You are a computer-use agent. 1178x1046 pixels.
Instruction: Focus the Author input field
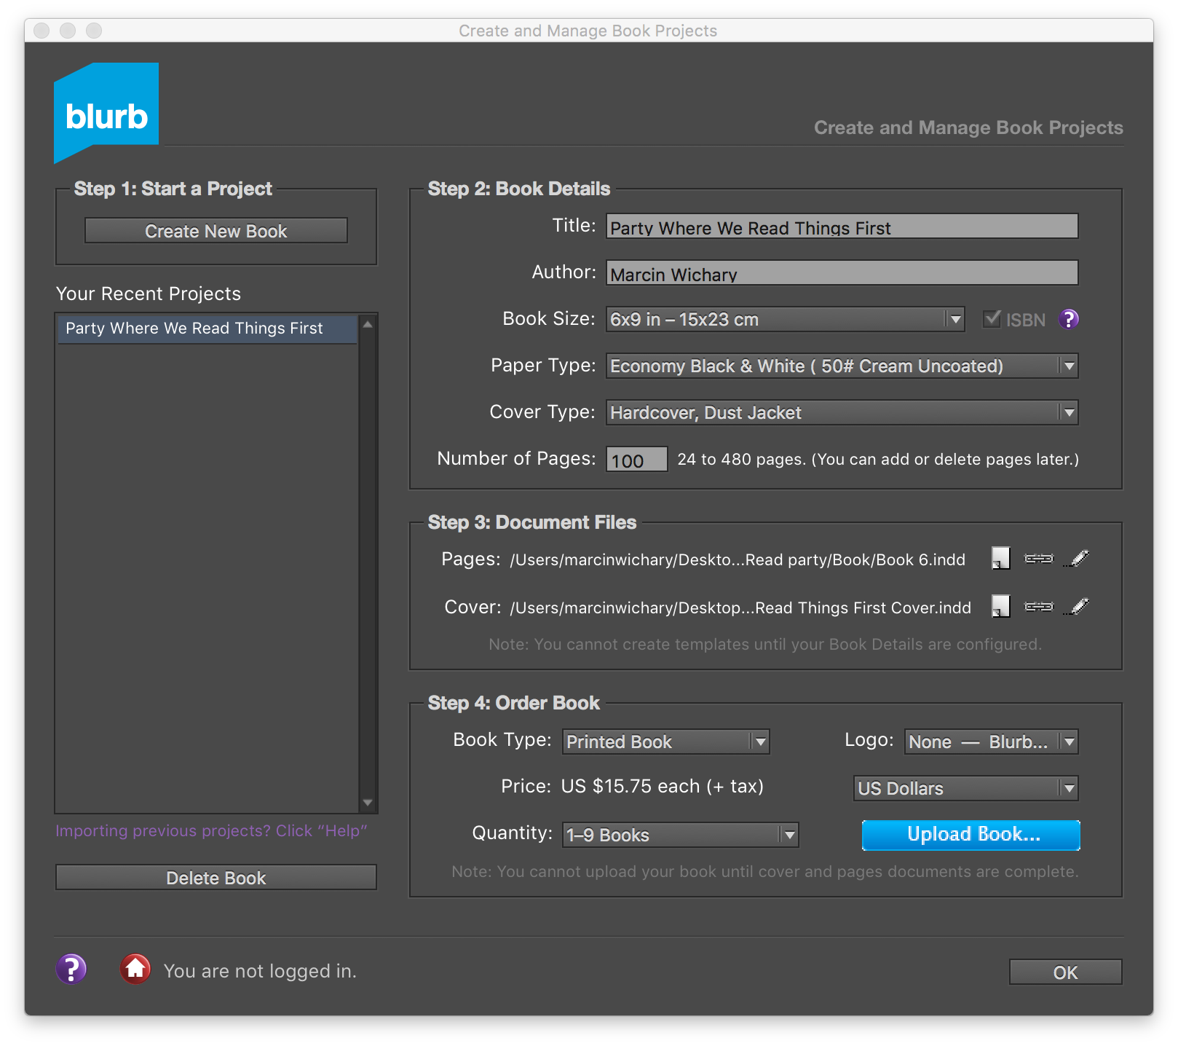coord(842,272)
